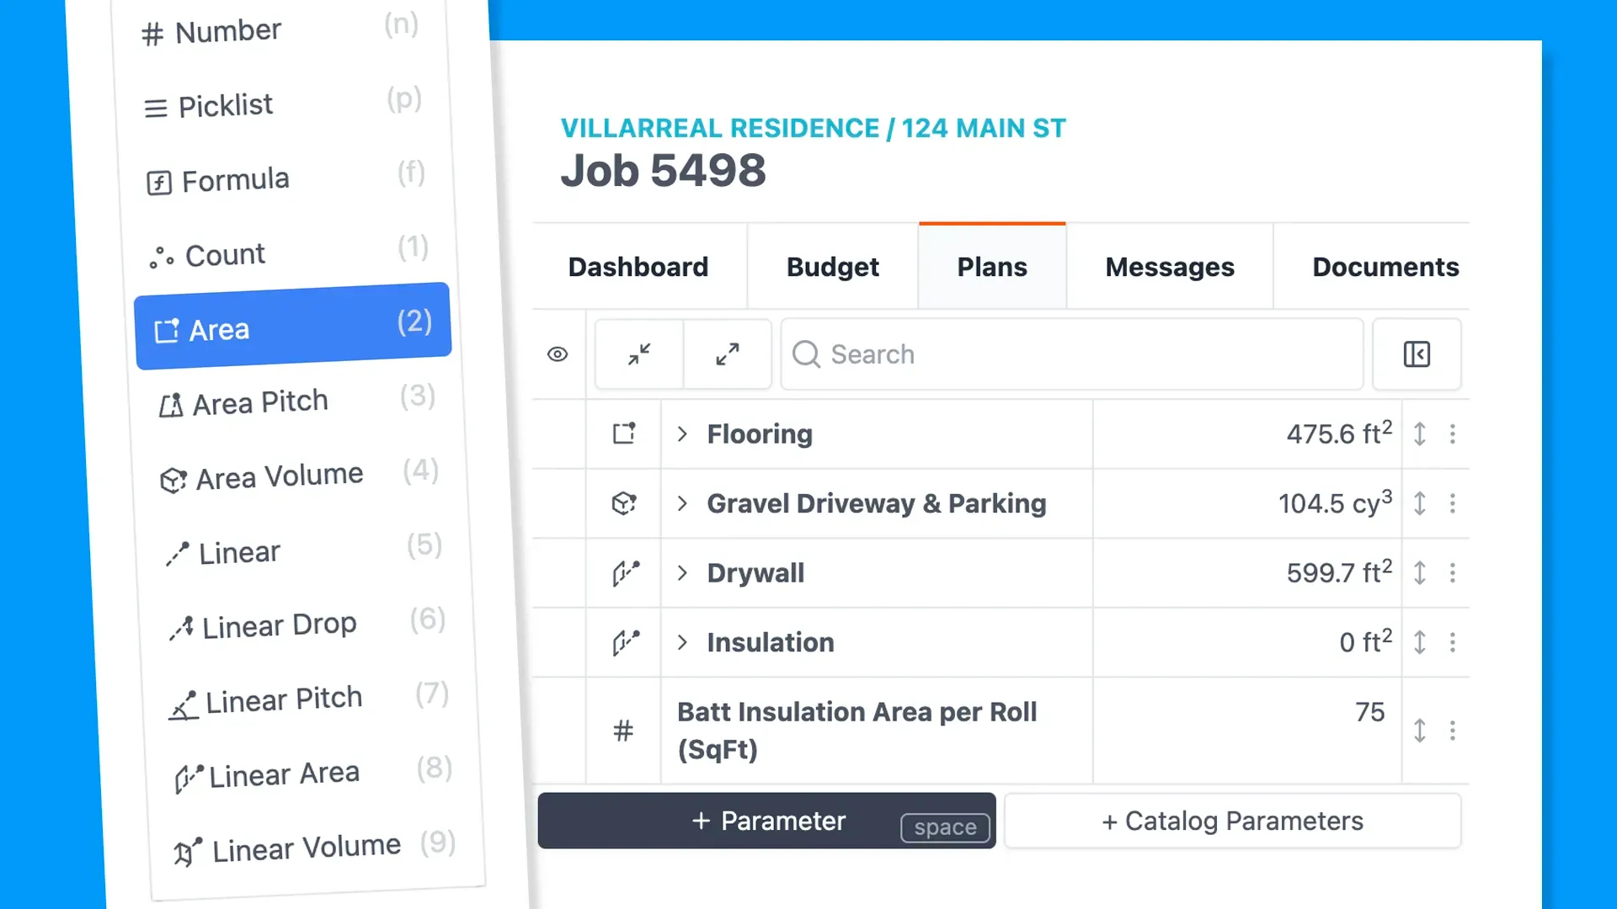Click the Flooring area type icon
1617x909 pixels.
click(624, 433)
